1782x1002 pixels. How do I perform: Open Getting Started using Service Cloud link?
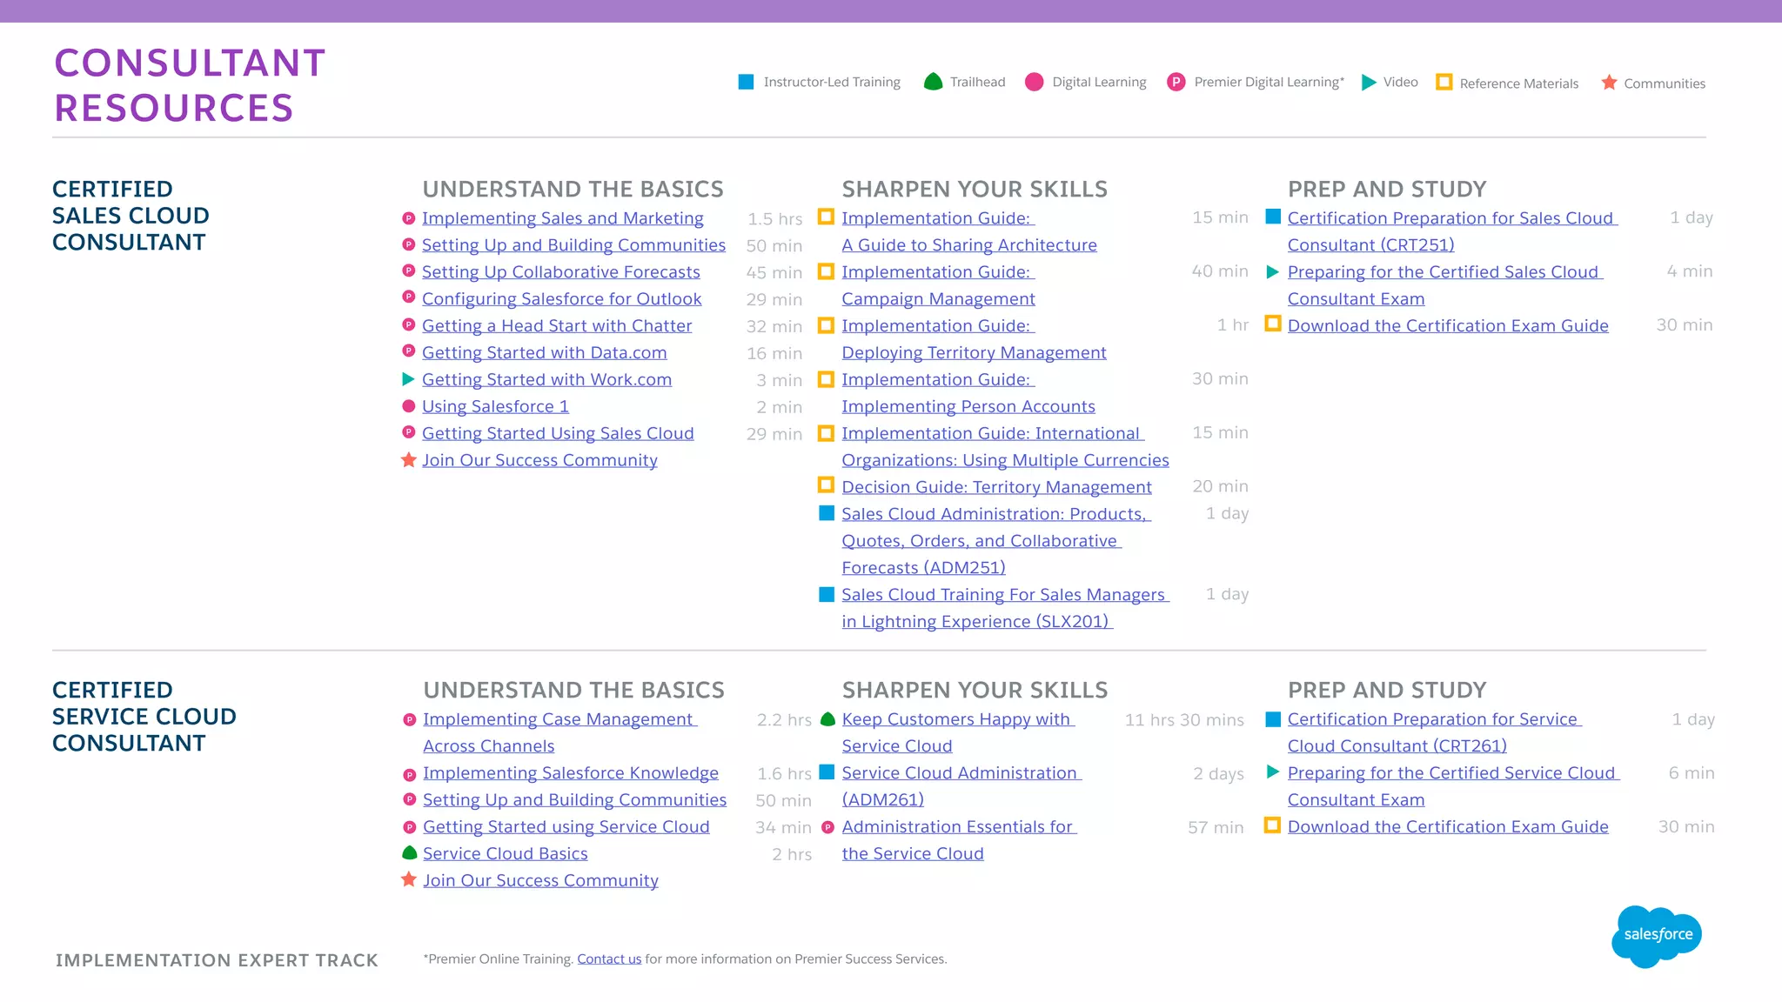566,827
